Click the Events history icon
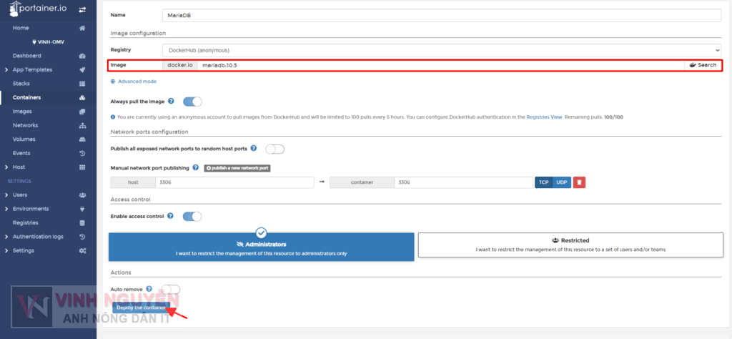This screenshot has height=339, width=732. point(82,153)
